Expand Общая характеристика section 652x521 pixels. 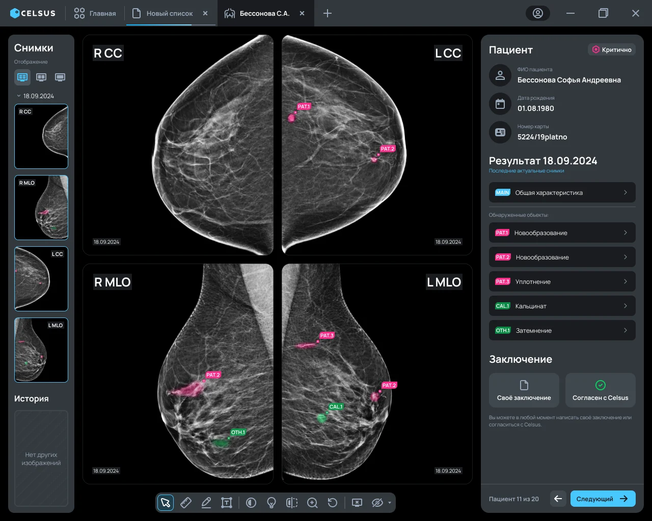point(562,192)
